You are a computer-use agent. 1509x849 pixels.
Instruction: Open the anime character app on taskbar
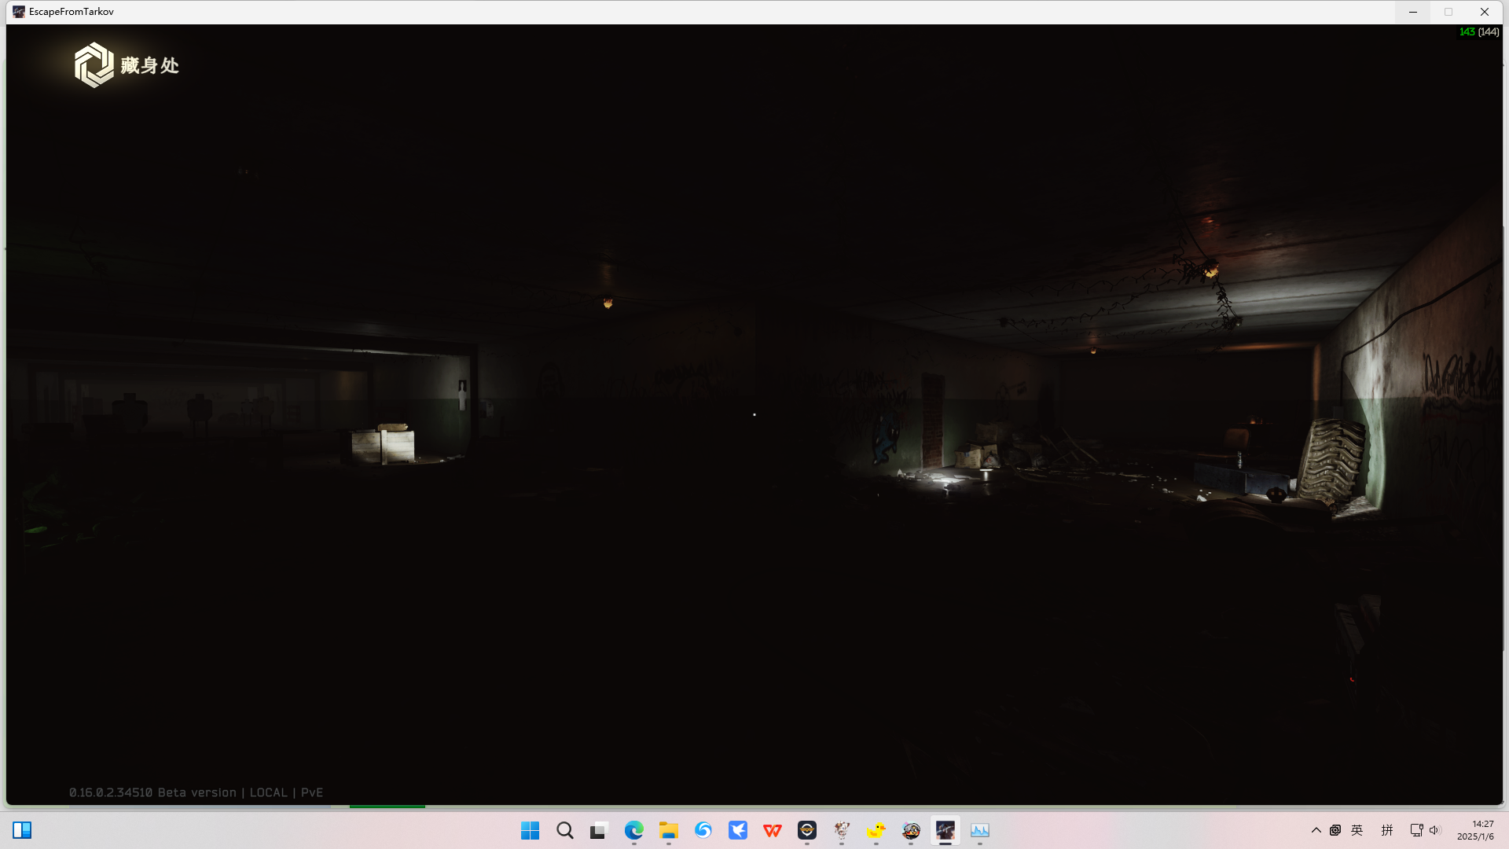pyautogui.click(x=842, y=830)
